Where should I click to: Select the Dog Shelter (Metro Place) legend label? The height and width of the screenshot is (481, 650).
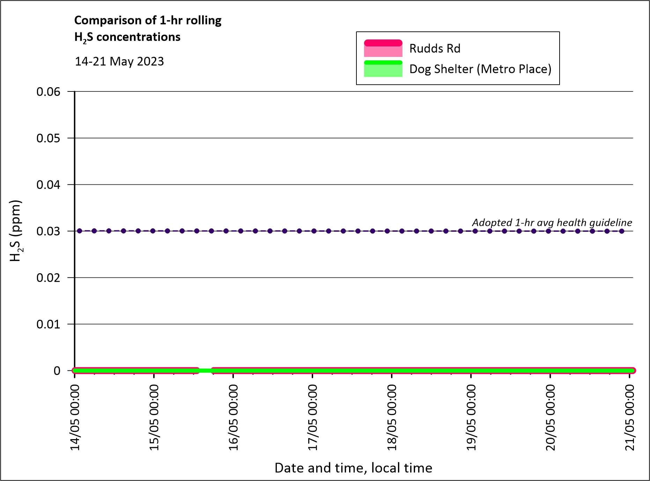point(480,69)
